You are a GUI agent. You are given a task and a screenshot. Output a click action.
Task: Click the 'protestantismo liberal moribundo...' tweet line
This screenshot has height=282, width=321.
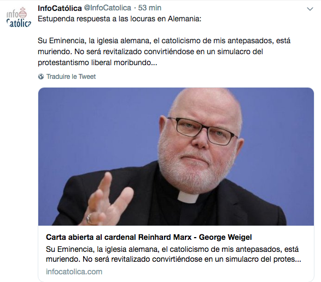point(97,63)
